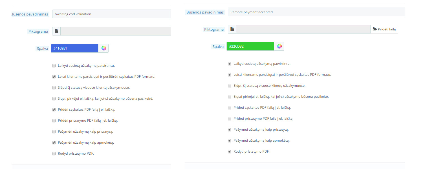The height and width of the screenshot is (169, 423).
Task: Open color wheel picker beside #4169E1
Action: pos(104,48)
